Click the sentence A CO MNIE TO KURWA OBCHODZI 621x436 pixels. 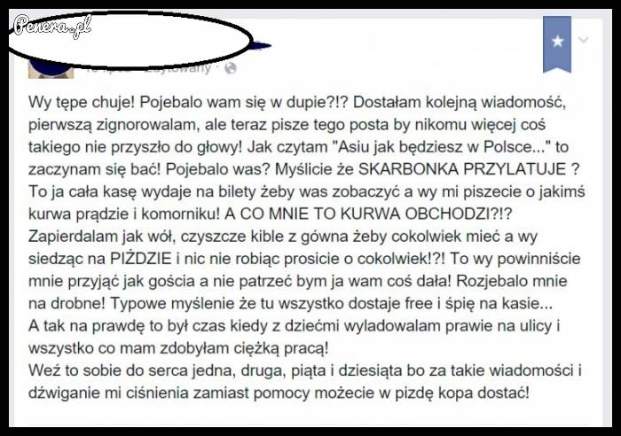(368, 214)
